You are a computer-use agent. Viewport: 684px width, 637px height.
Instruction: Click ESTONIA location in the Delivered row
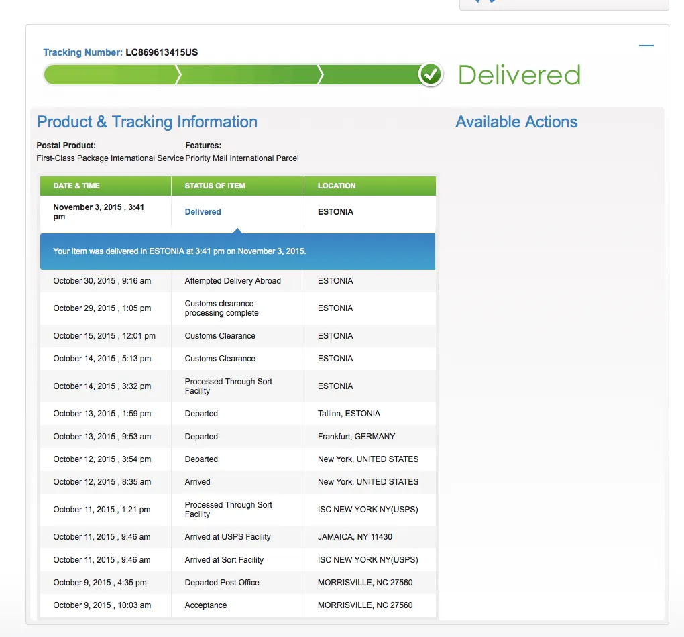(x=335, y=212)
